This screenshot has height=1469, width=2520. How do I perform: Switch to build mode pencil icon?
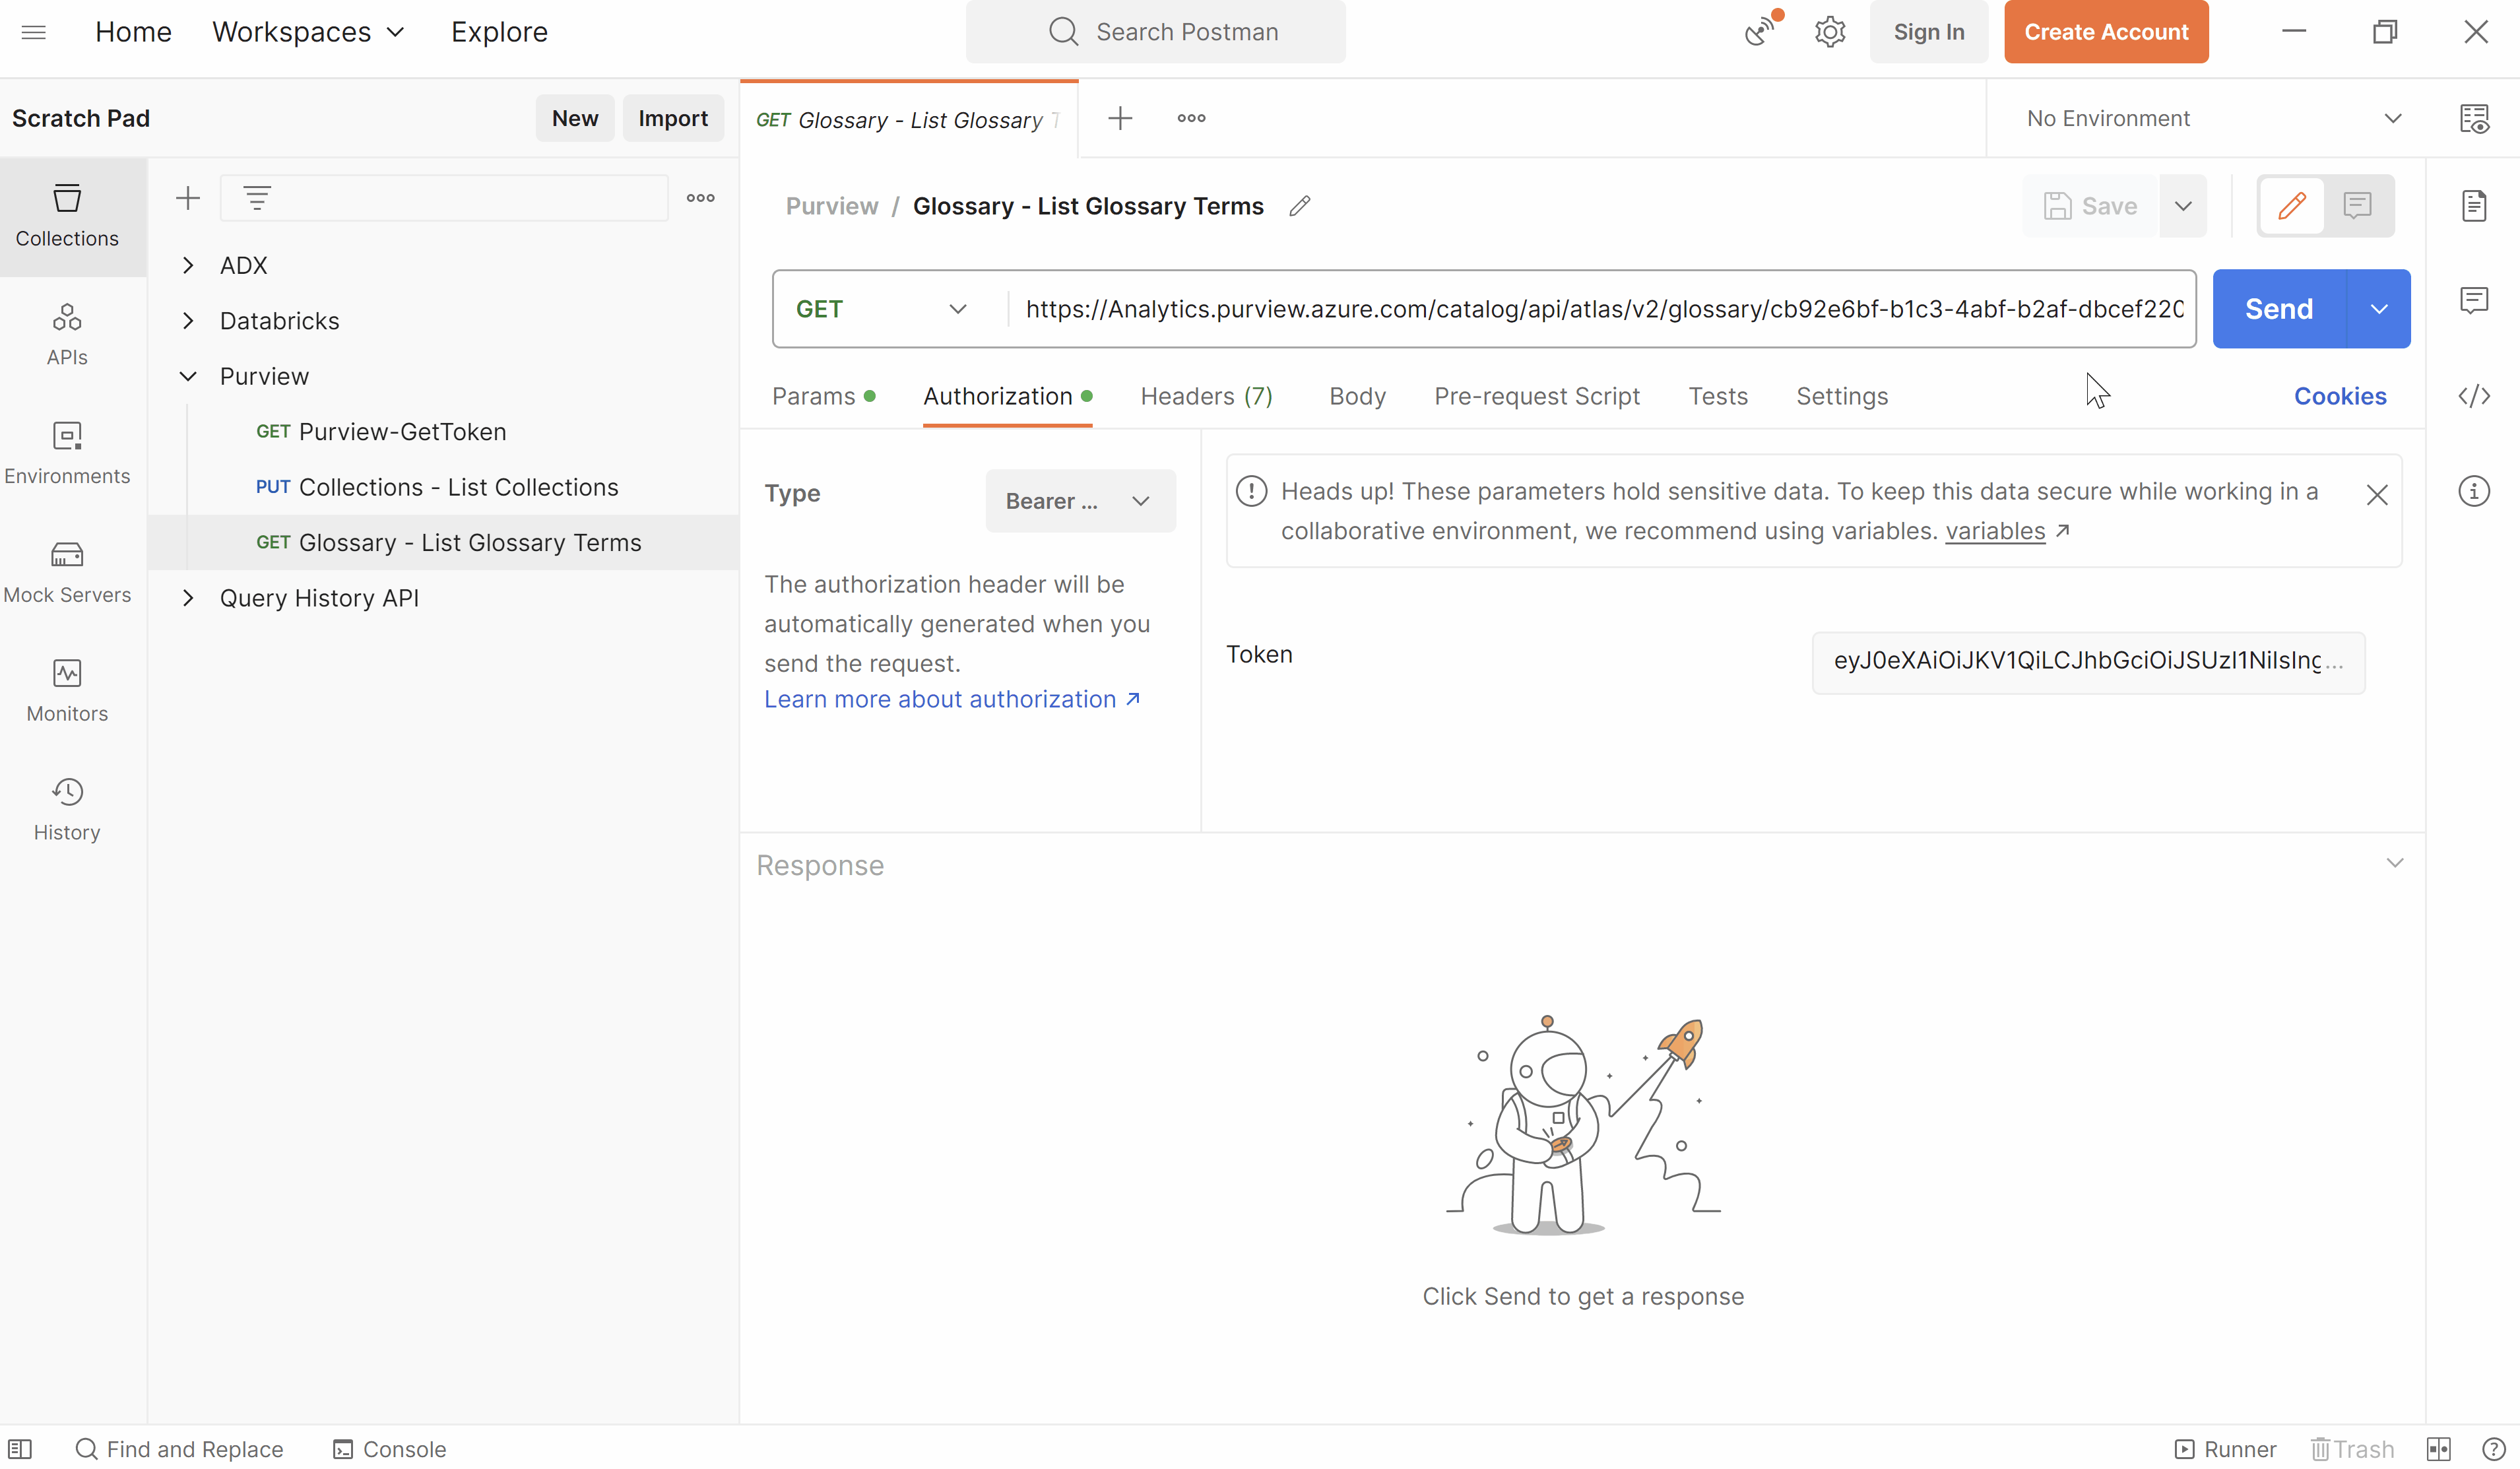2292,206
